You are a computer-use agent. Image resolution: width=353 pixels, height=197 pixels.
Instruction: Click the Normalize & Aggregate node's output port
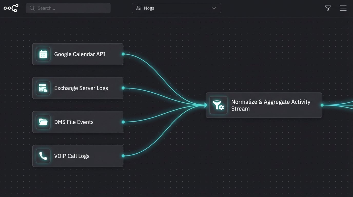tap(322, 105)
